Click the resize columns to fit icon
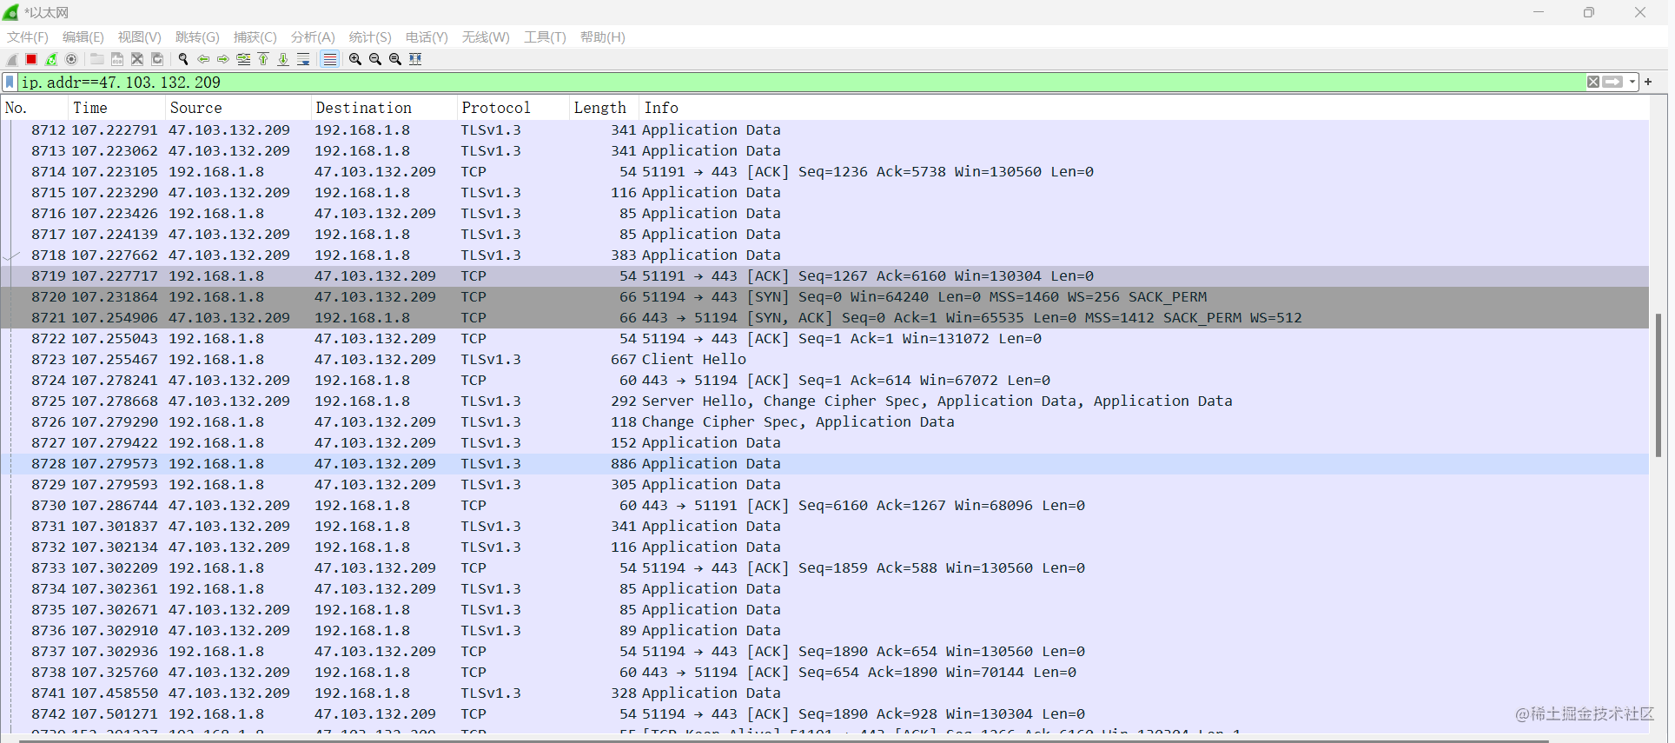Screen dimensions: 1675x743 415,59
